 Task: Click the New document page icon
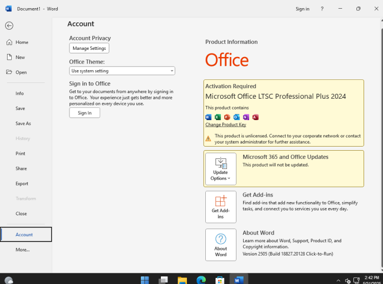coord(9,57)
